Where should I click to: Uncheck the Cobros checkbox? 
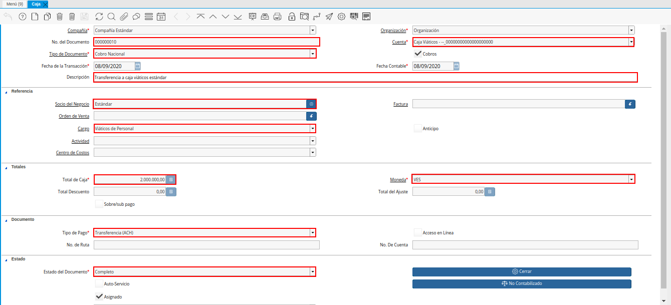(417, 54)
